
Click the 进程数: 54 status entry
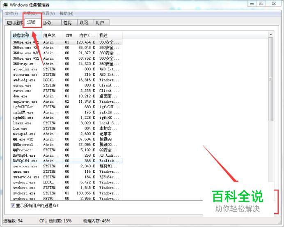[13, 221]
